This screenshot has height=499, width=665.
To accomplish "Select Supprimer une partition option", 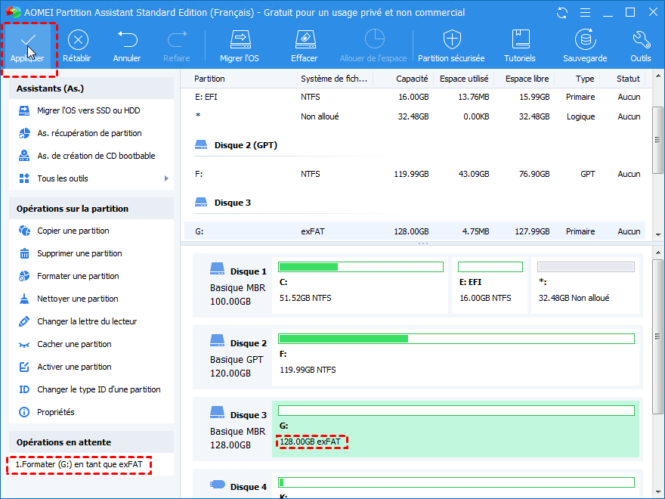I will [79, 254].
